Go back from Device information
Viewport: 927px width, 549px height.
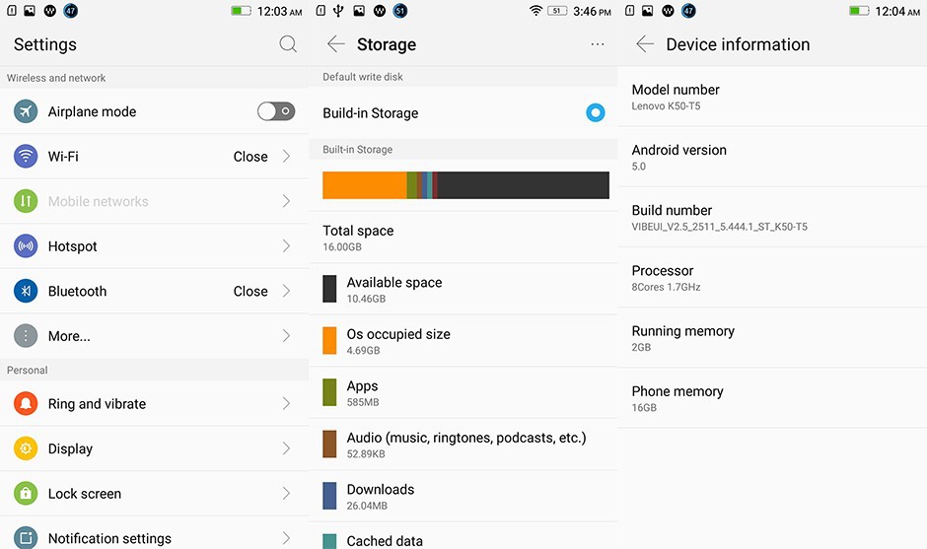[645, 44]
